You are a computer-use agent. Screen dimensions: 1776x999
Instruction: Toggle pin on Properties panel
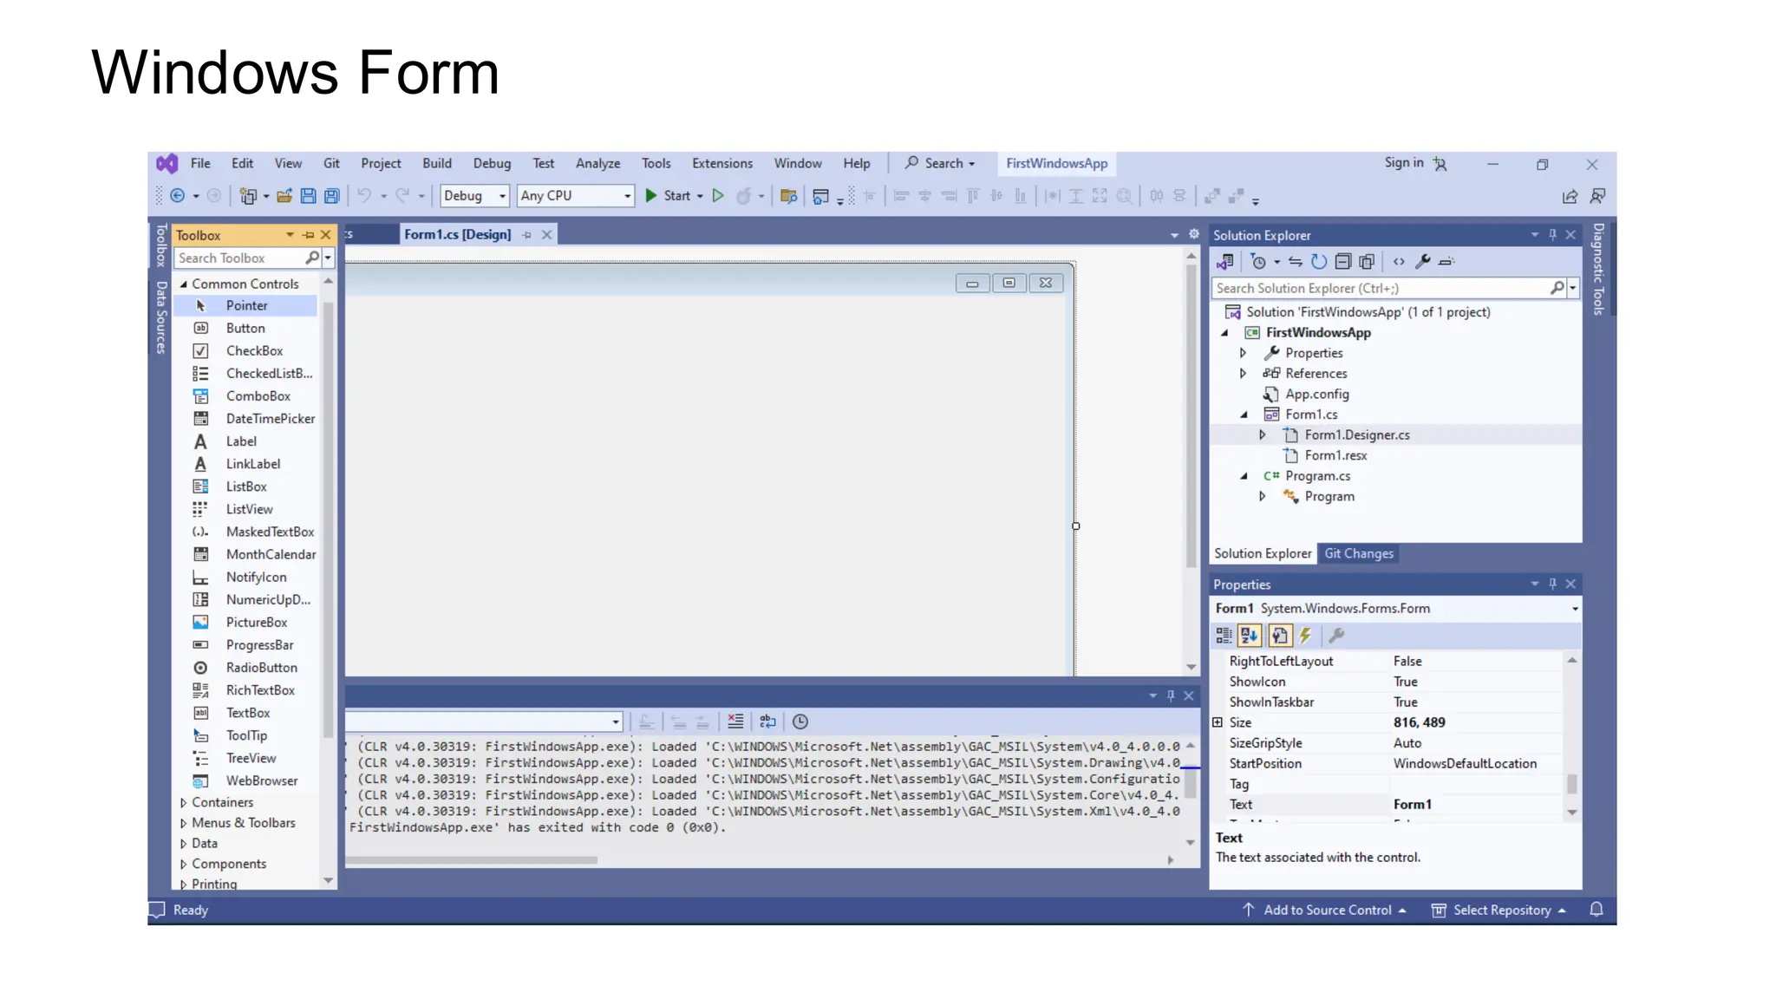click(1552, 584)
